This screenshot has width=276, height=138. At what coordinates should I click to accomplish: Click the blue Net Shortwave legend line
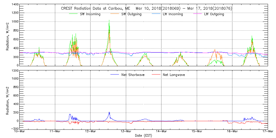115,75
